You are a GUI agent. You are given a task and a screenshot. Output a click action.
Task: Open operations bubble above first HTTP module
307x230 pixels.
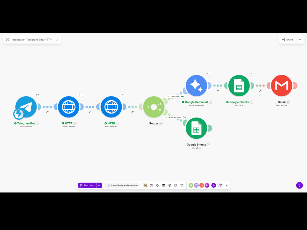pyautogui.click(x=80, y=95)
